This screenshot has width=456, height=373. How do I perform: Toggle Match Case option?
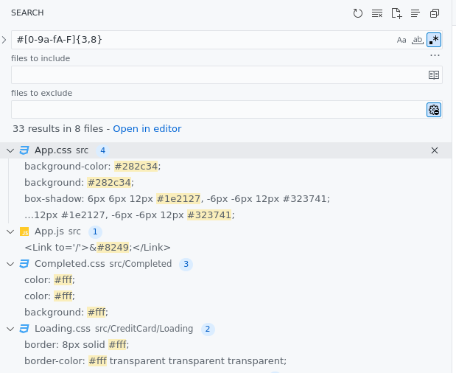[x=401, y=40]
